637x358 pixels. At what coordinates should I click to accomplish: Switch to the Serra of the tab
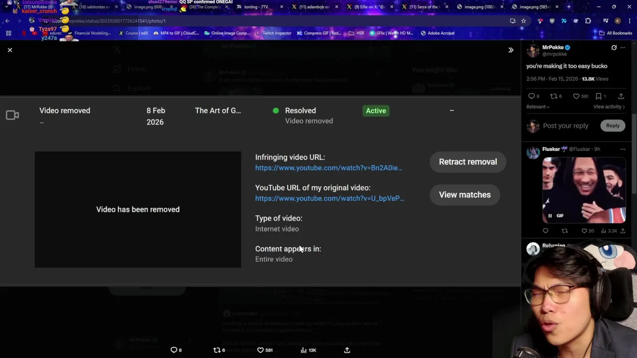click(424, 7)
